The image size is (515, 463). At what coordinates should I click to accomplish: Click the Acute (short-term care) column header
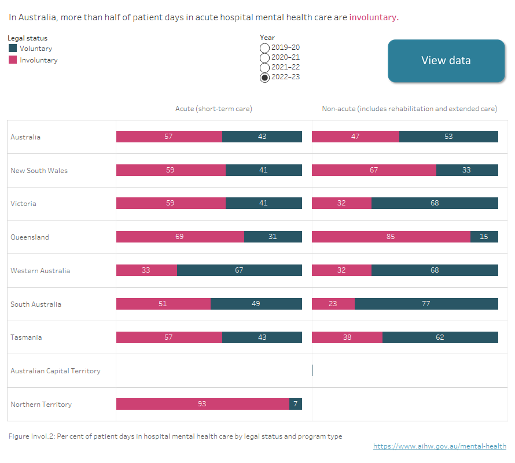click(x=214, y=109)
